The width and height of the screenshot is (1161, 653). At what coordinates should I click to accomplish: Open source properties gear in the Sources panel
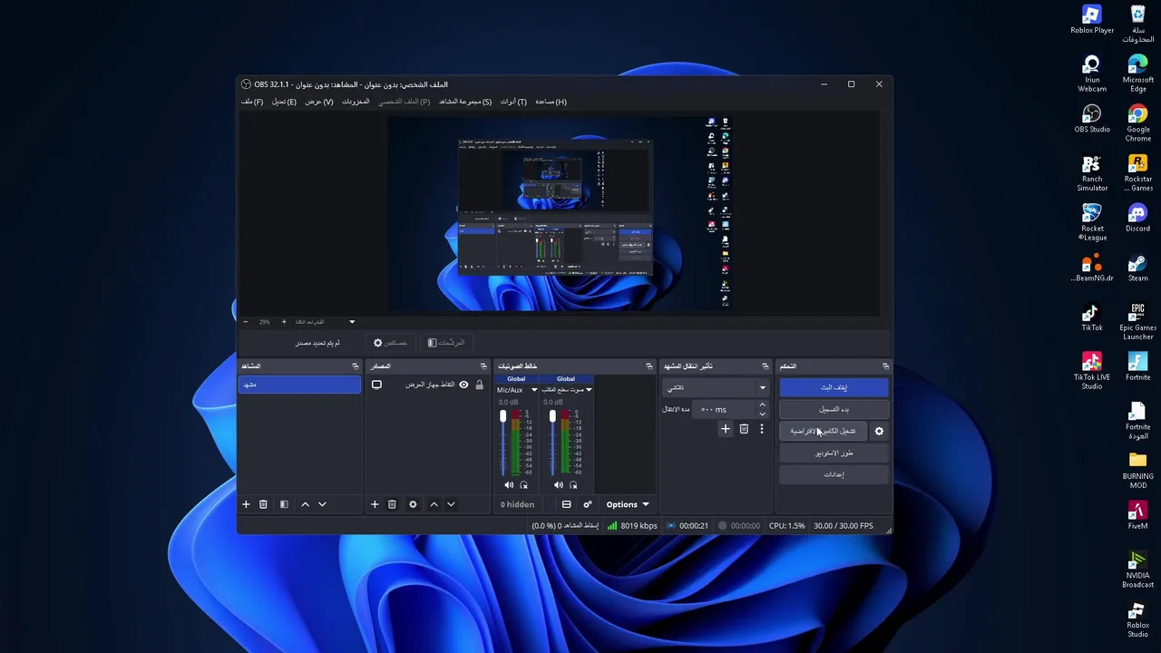413,504
